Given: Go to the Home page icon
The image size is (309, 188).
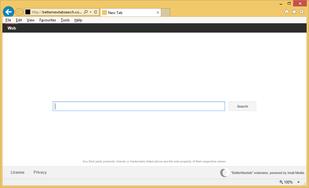Looking at the screenshot, I should (x=286, y=12).
